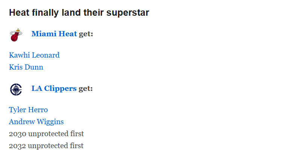
Task: Click the LA Clippers ship logo
Action: pos(16,89)
